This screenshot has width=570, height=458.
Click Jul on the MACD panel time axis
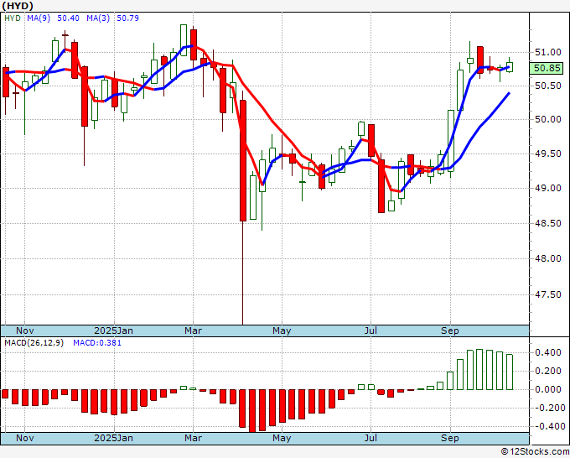pyautogui.click(x=370, y=438)
